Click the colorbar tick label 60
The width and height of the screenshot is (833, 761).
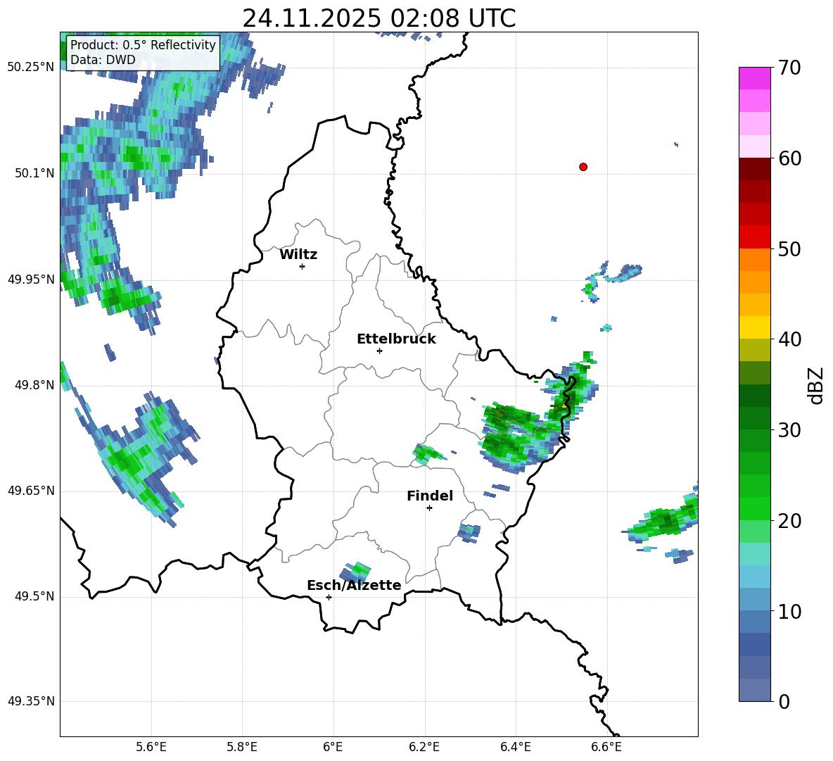point(789,158)
